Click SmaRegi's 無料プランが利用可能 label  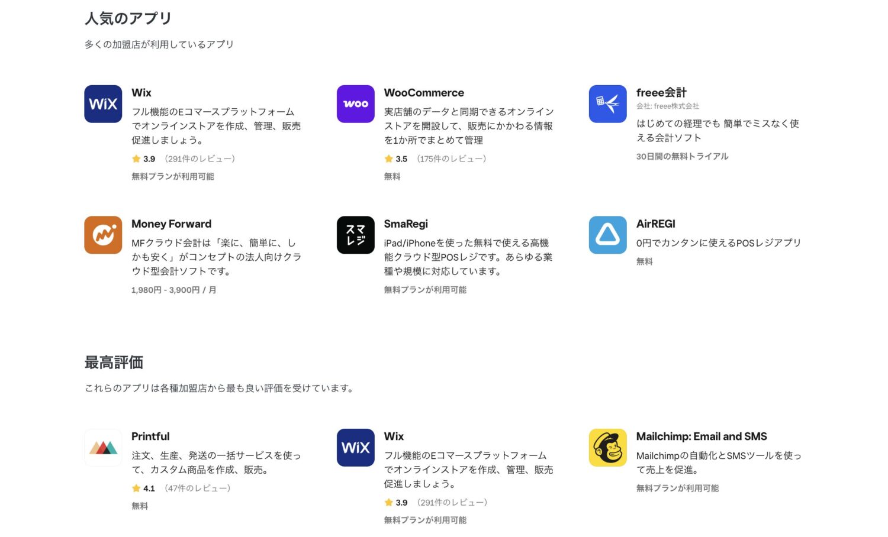click(424, 290)
